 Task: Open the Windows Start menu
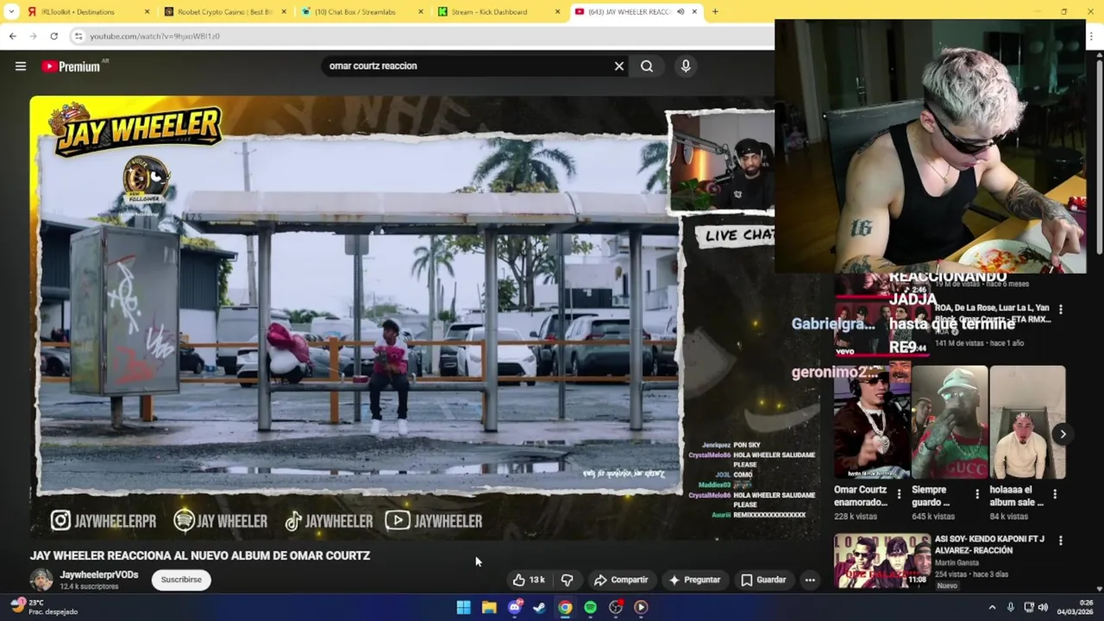[x=463, y=607]
